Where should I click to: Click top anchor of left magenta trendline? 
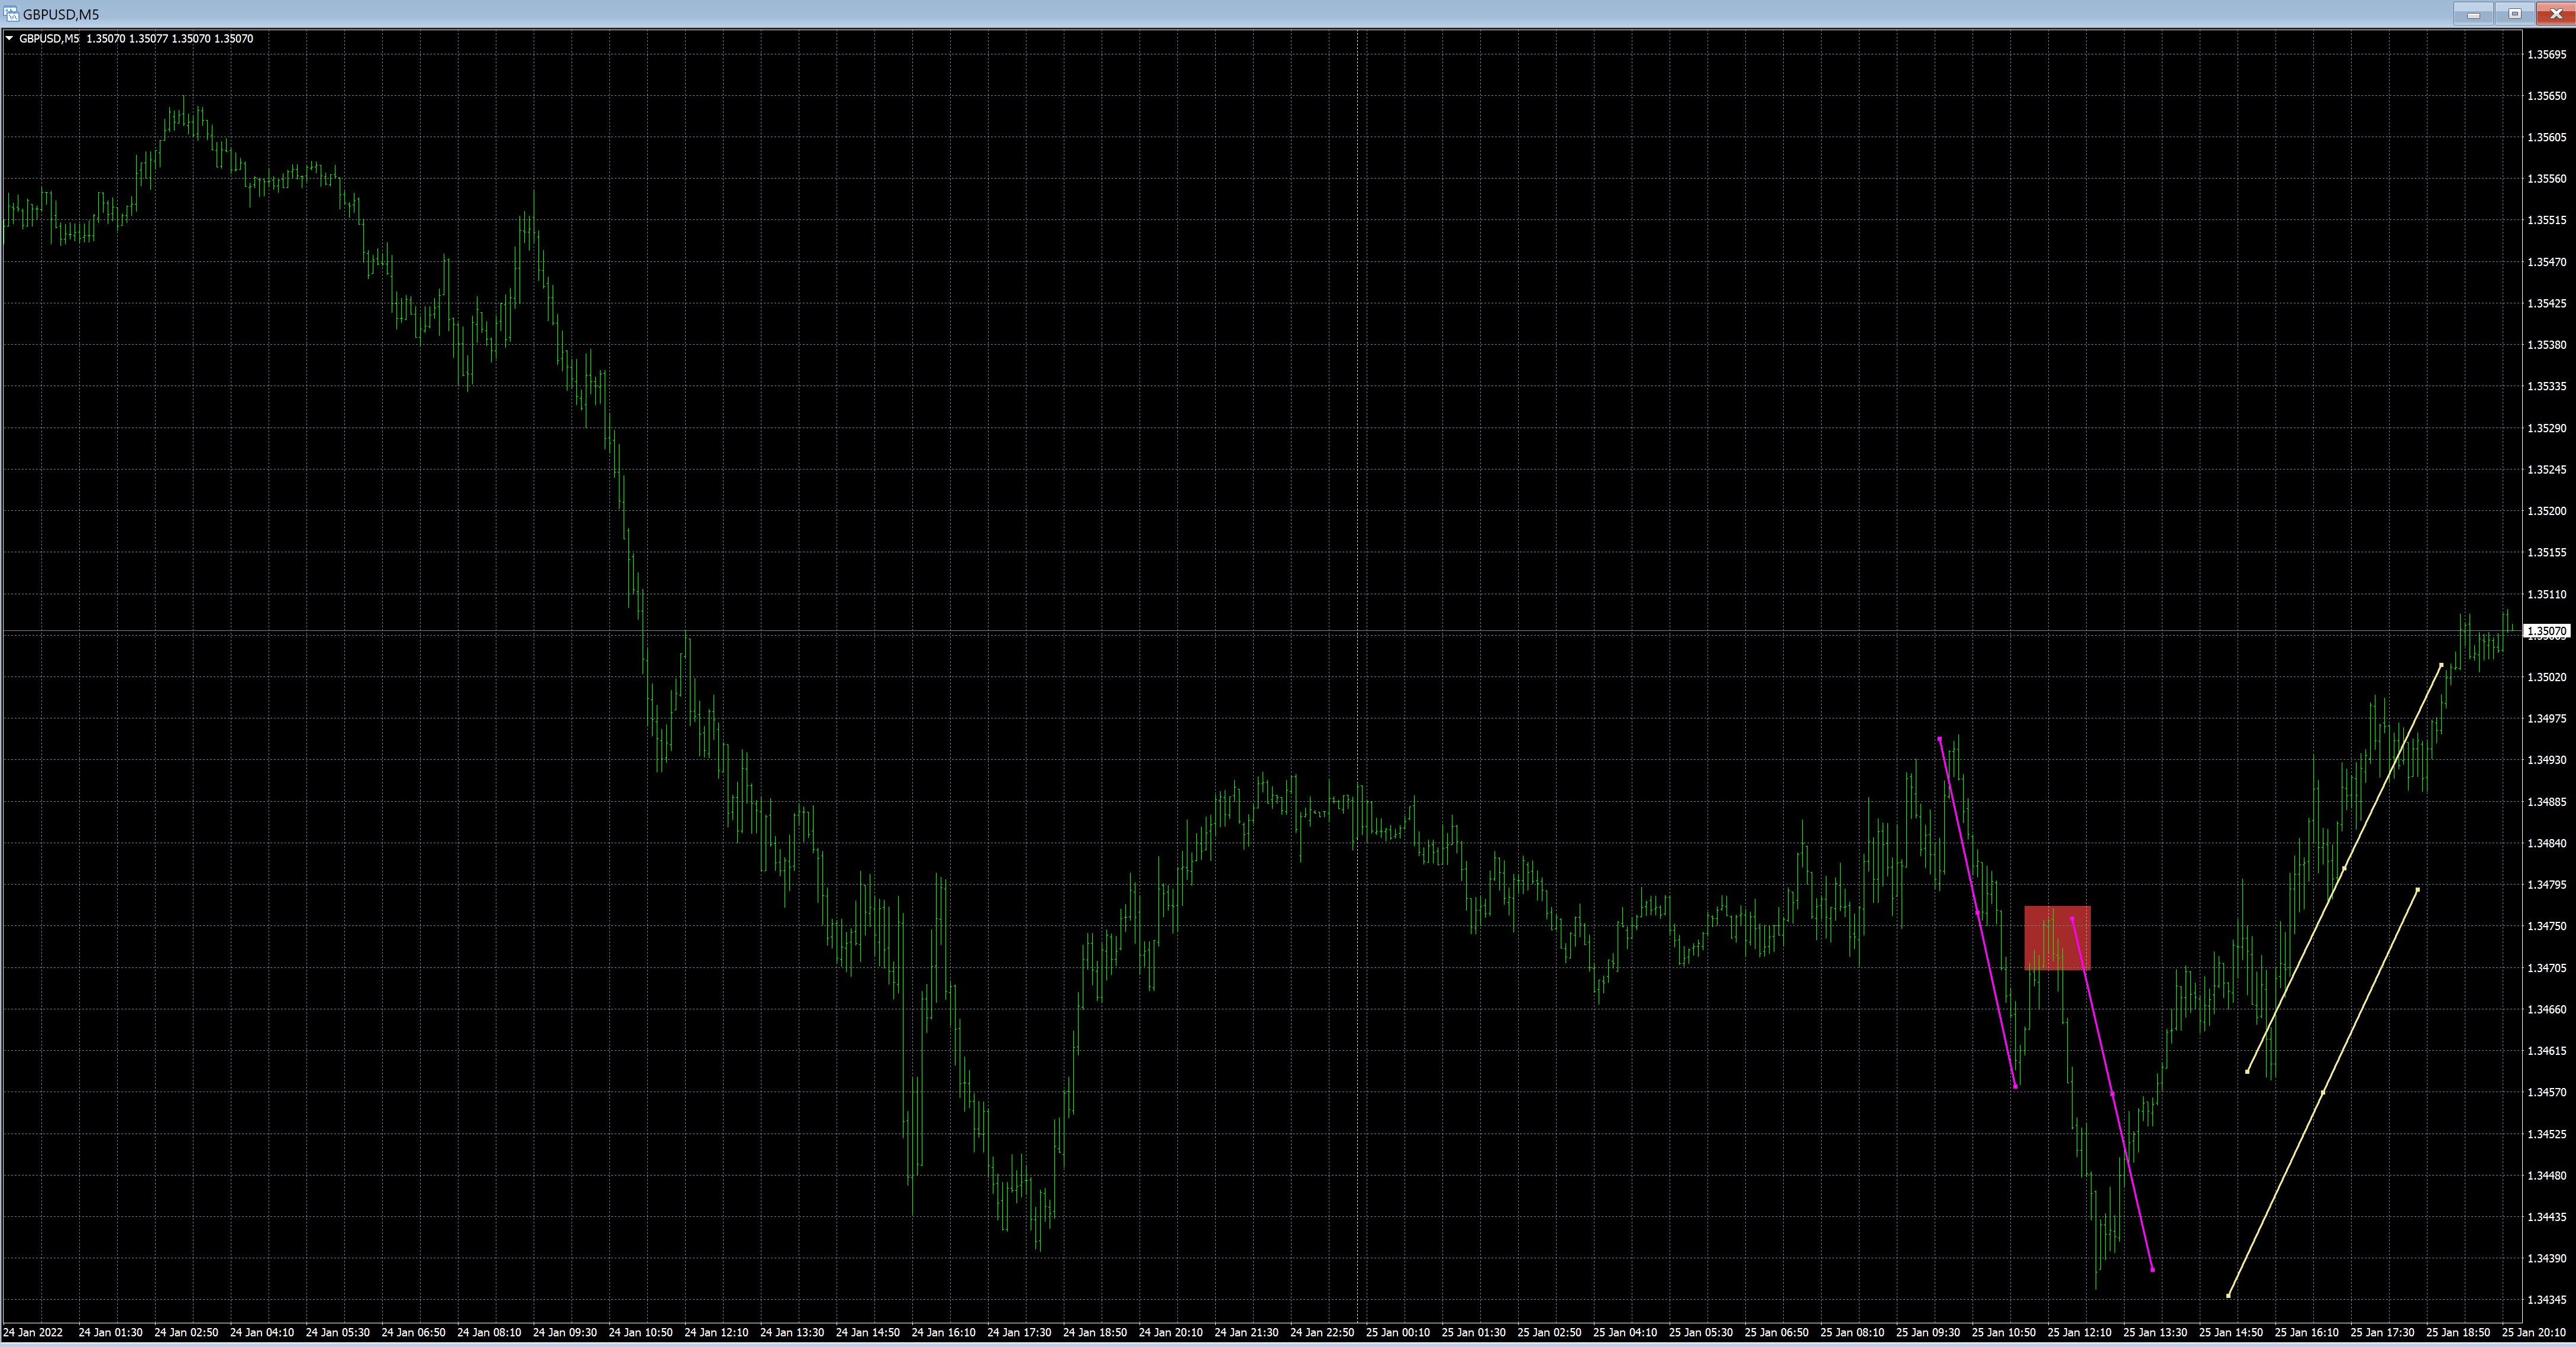pyautogui.click(x=1939, y=739)
